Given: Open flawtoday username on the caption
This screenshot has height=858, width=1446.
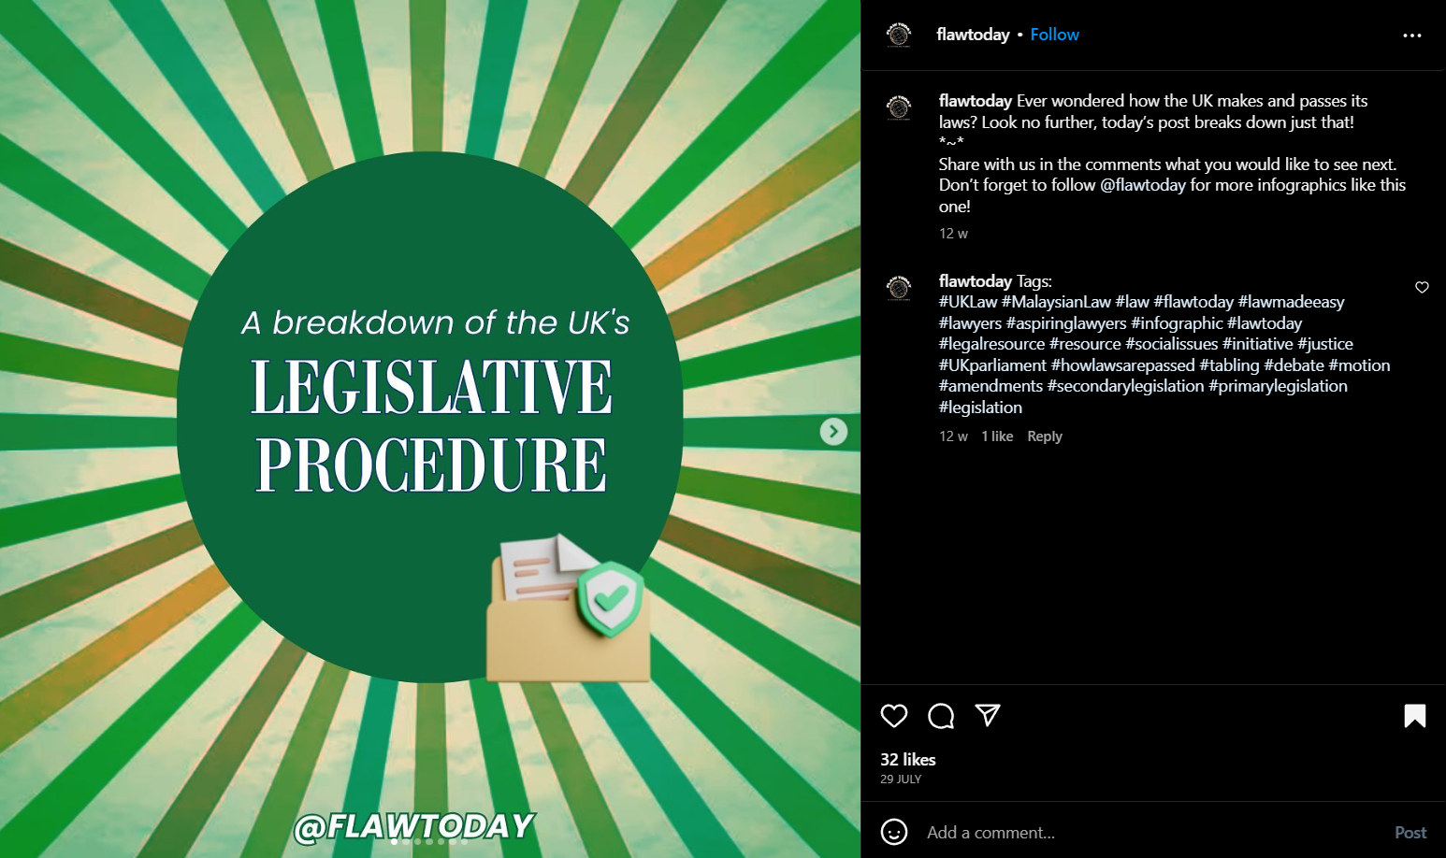Looking at the screenshot, I should tap(976, 101).
